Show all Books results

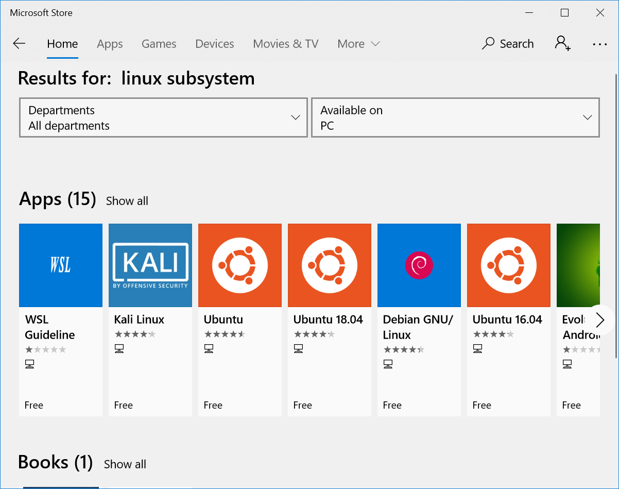pyautogui.click(x=125, y=464)
